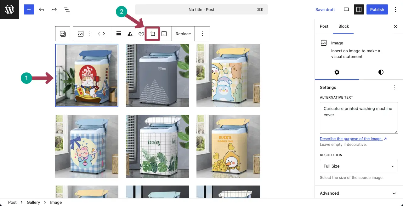Image resolution: width=403 pixels, height=206 pixels.
Task: Add a caption to the selected image
Action: (164, 34)
